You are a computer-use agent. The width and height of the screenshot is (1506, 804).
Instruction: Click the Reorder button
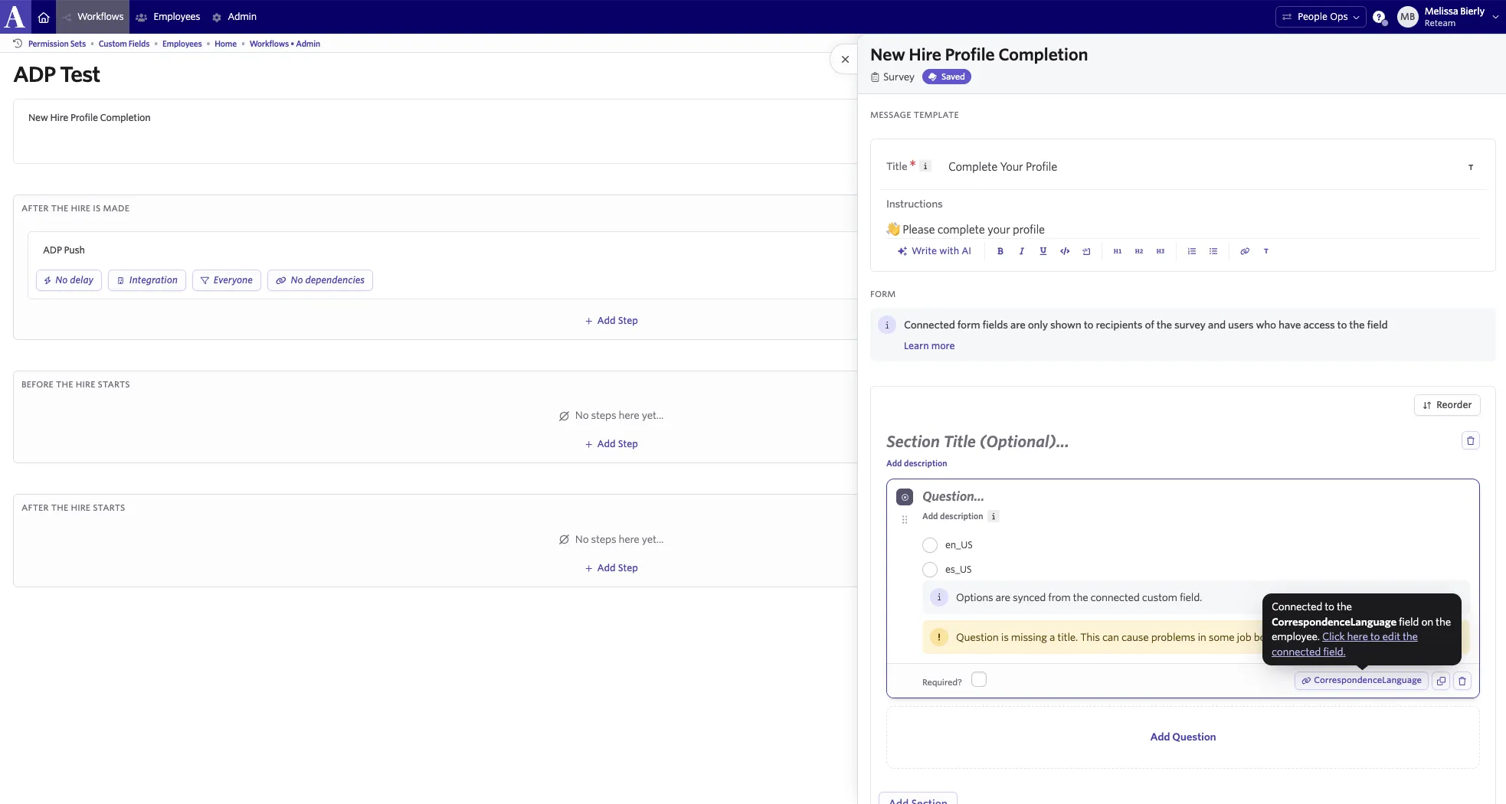pos(1446,405)
